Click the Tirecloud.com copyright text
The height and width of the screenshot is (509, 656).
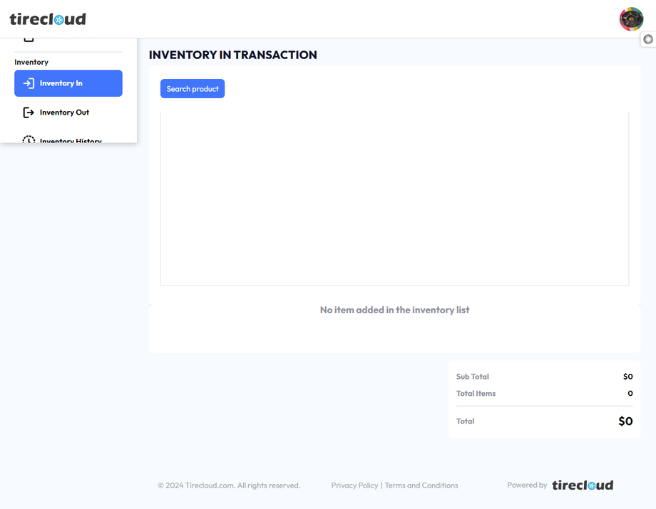pos(229,486)
